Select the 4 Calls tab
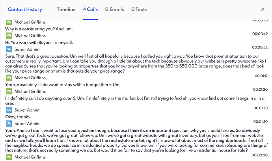The image size is (272, 161). click(x=90, y=9)
